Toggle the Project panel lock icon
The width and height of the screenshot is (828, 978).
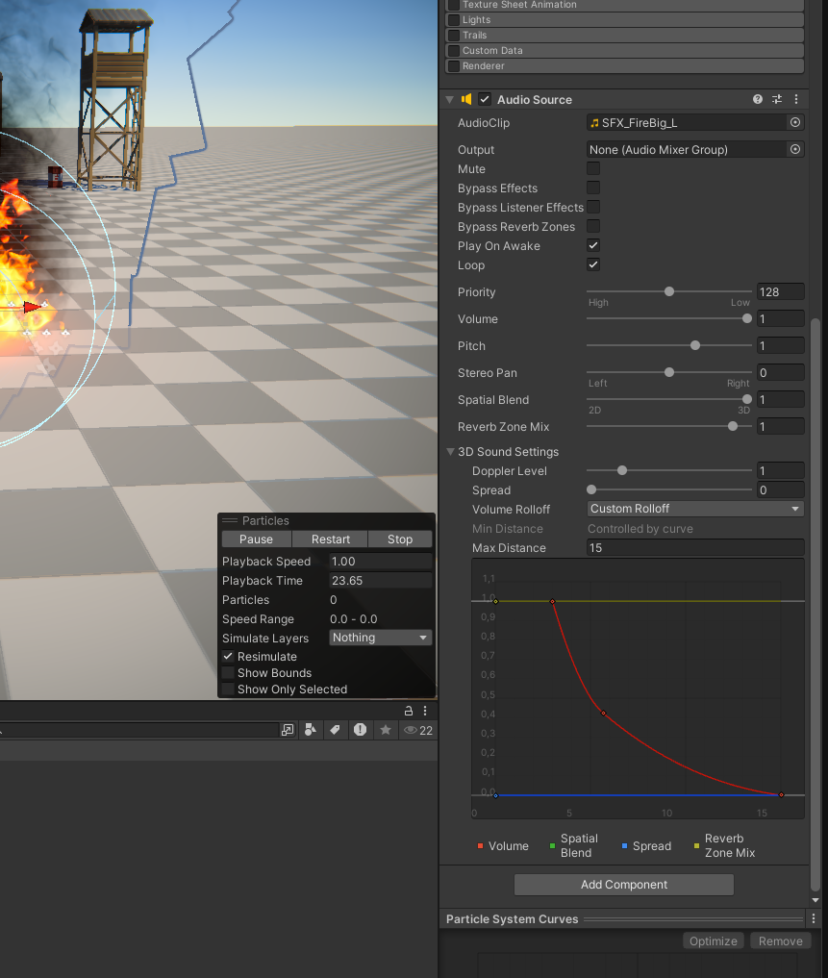(x=409, y=711)
